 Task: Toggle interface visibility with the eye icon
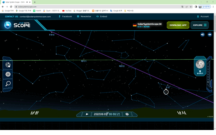[x=210, y=35]
